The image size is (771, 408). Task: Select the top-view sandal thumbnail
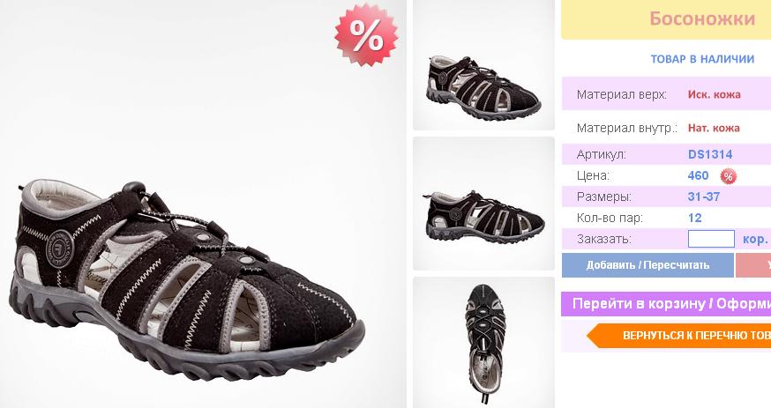pos(483,343)
